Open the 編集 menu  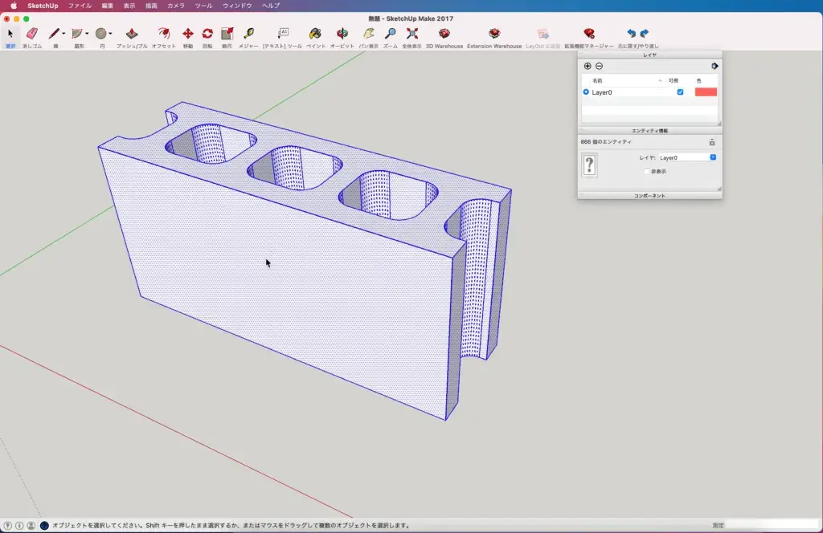coord(107,6)
